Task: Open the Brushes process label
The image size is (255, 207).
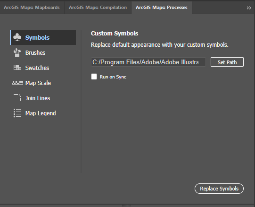Action: click(35, 52)
